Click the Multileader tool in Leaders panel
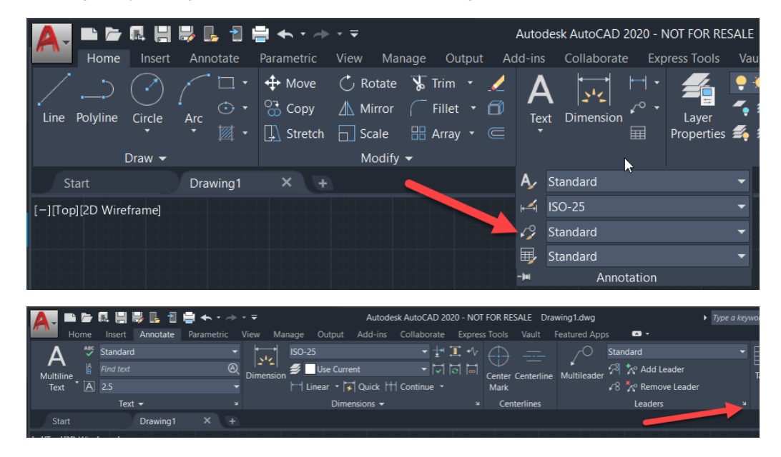Screen dimensions: 781x457 [581, 364]
